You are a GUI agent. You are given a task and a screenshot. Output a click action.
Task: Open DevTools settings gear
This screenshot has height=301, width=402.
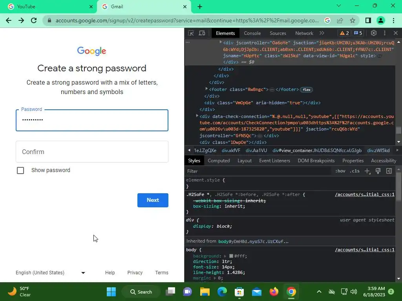(x=374, y=33)
